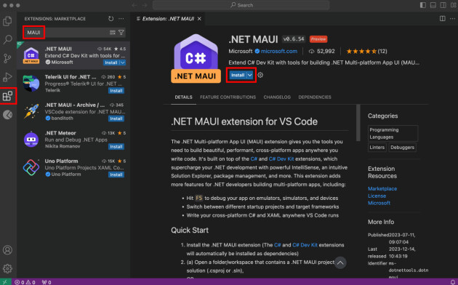Switch to Feature Contributions tab
This screenshot has width=458, height=285.
228,97
